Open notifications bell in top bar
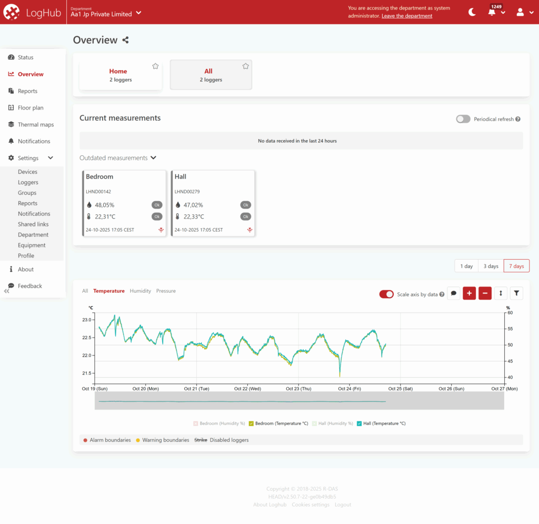Viewport: 539px width, 524px height. [492, 12]
